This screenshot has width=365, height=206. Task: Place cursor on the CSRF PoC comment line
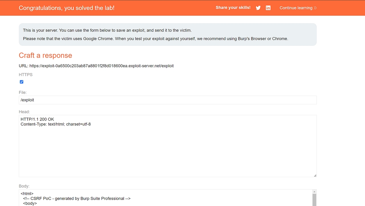[76, 199]
